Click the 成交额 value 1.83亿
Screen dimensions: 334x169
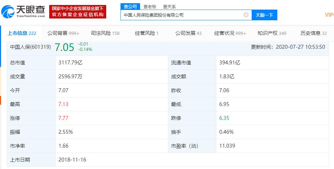(x=227, y=76)
